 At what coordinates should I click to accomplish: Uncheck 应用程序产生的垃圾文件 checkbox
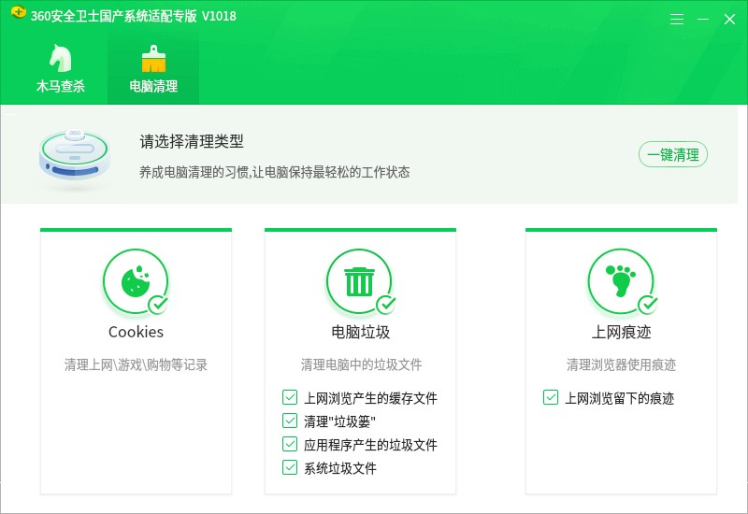290,444
